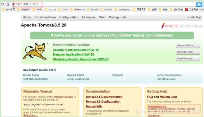Click the Server Status button
Image resolution: width=204 pixels, height=117 pixels.
pos(188,45)
